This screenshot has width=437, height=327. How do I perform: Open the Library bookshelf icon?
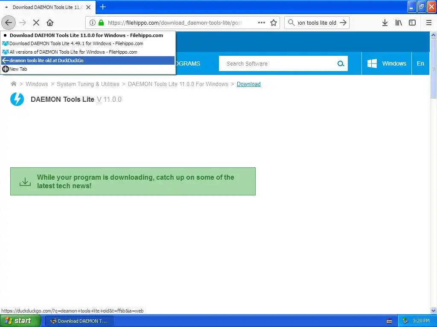(x=399, y=23)
